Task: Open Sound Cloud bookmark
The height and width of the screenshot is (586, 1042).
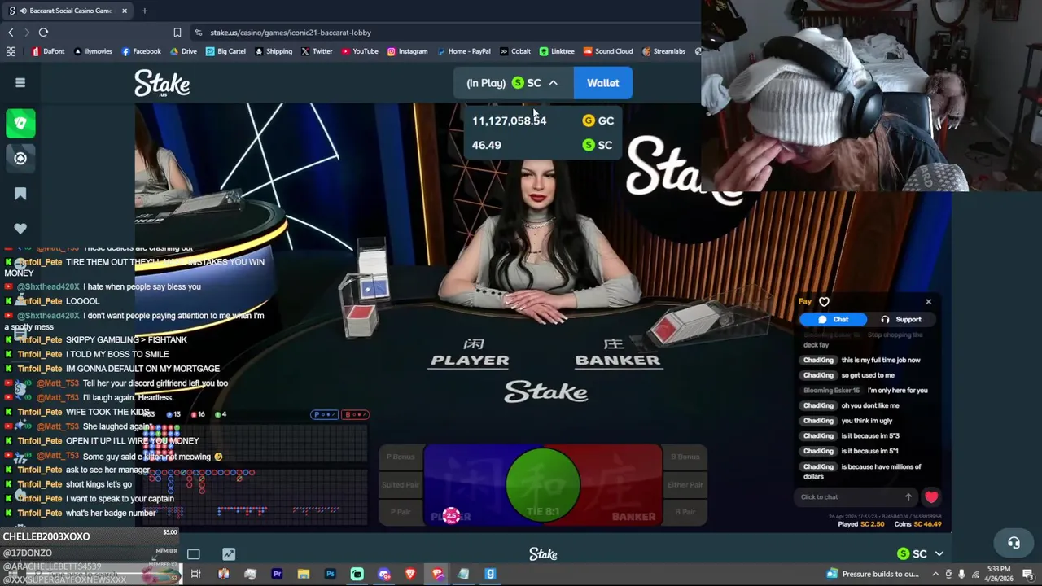Action: [x=608, y=51]
